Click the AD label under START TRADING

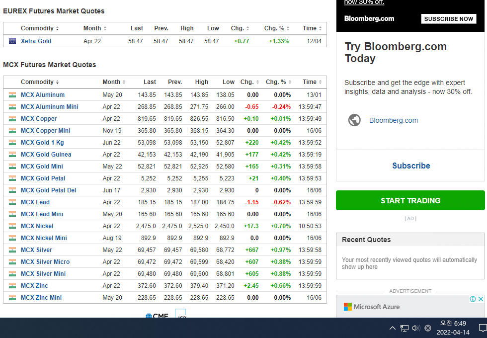410,218
